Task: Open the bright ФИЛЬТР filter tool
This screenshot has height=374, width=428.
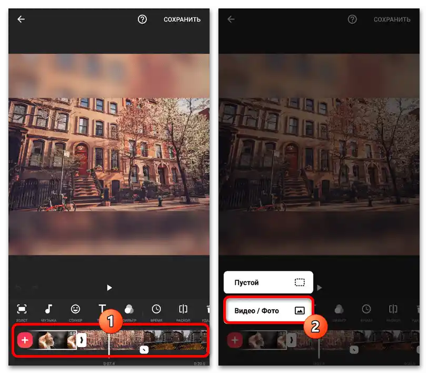Action: [129, 312]
